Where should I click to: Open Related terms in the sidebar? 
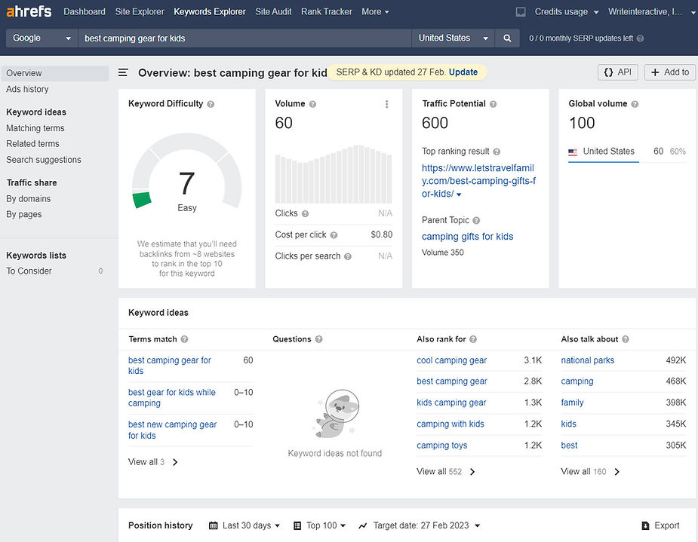click(32, 144)
